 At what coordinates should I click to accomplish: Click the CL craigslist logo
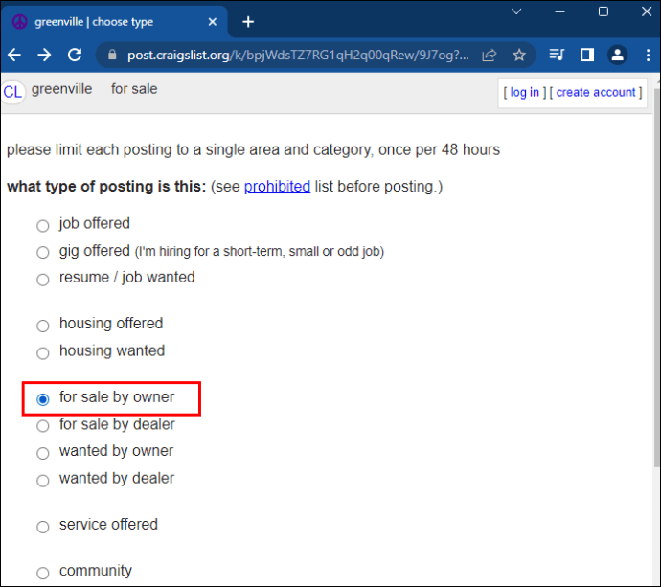click(x=12, y=92)
